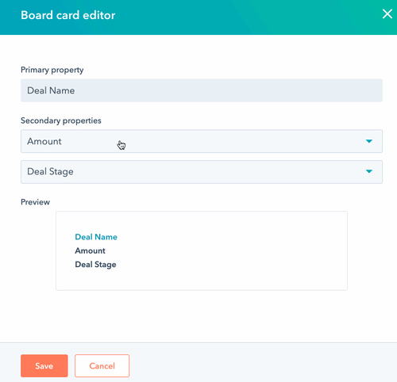This screenshot has width=397, height=382.
Task: Click the Deal Name primary property field
Action: (x=202, y=90)
